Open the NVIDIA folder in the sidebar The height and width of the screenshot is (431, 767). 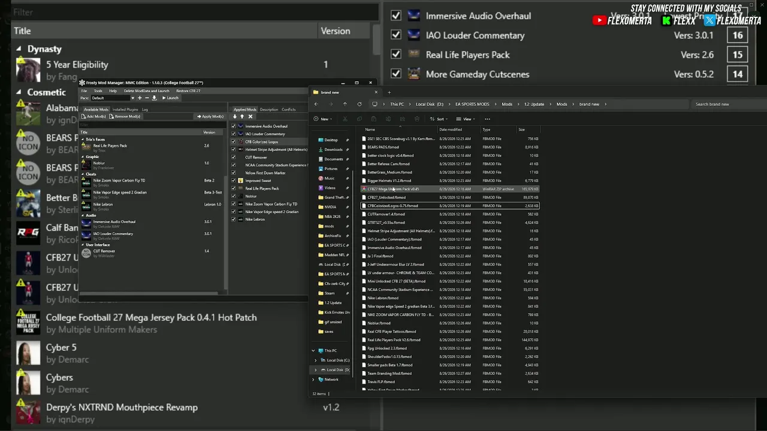tap(330, 207)
